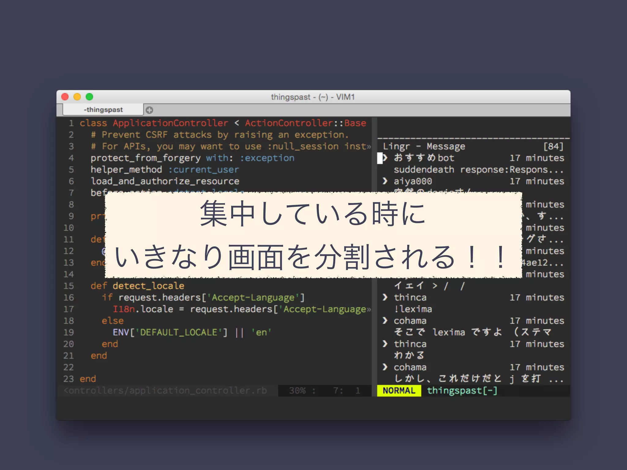Click thingspast[-] buffer name in statusline
The height and width of the screenshot is (470, 627).
462,391
